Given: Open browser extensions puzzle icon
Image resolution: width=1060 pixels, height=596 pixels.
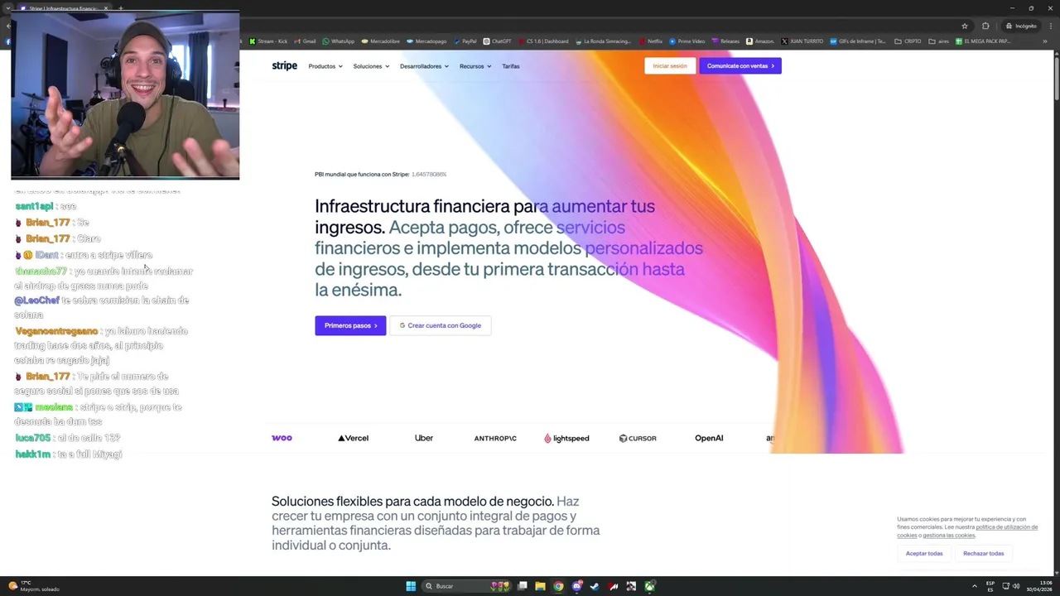Looking at the screenshot, I should point(985,26).
